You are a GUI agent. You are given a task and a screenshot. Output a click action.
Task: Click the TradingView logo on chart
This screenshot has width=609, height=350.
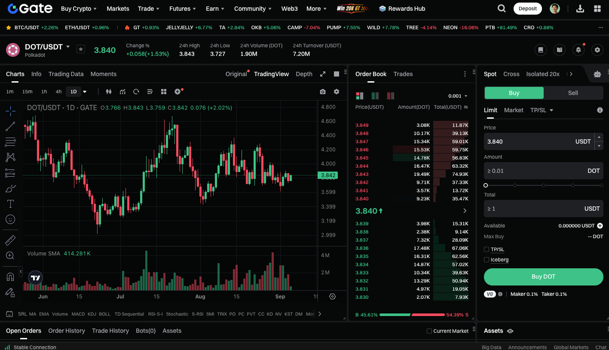point(36,278)
